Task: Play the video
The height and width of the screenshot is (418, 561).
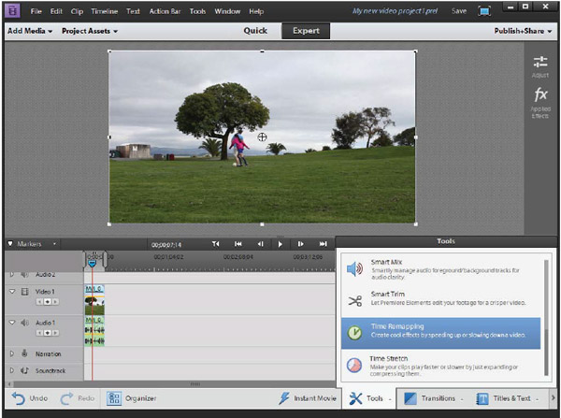Action: click(x=280, y=244)
